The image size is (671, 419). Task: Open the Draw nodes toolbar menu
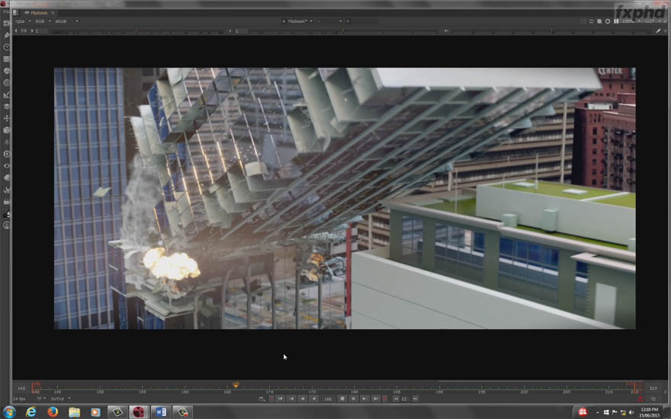coord(6,35)
